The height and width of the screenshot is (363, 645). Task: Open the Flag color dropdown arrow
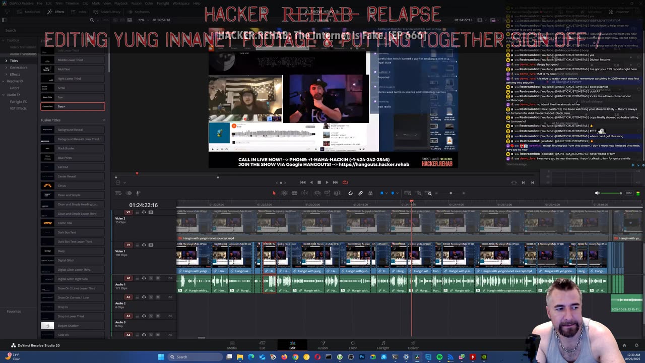click(x=386, y=193)
